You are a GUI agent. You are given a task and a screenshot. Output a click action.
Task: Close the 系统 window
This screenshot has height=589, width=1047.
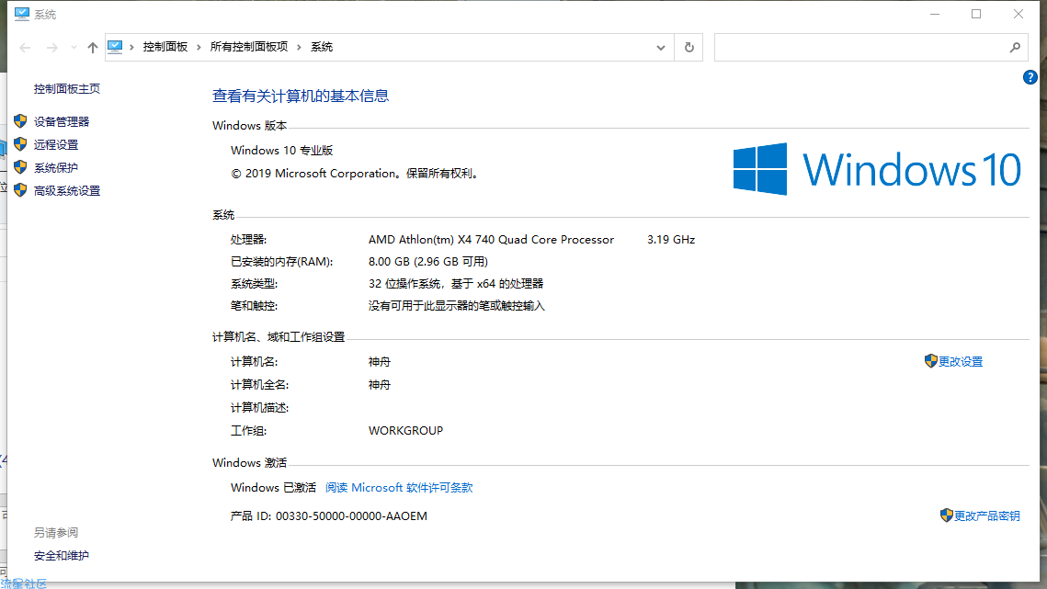[1019, 14]
